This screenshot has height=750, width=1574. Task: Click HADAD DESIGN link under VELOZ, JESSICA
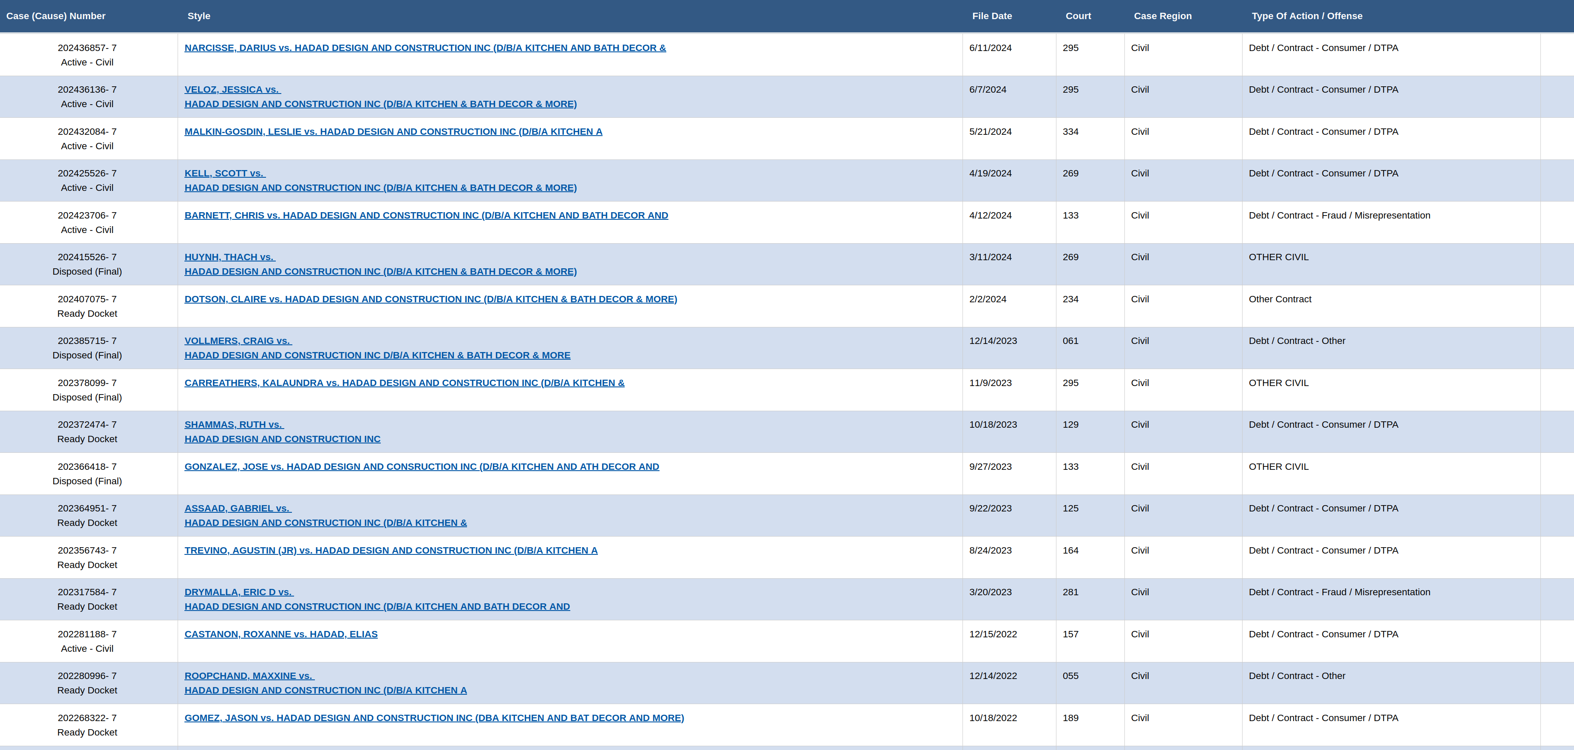(x=381, y=104)
